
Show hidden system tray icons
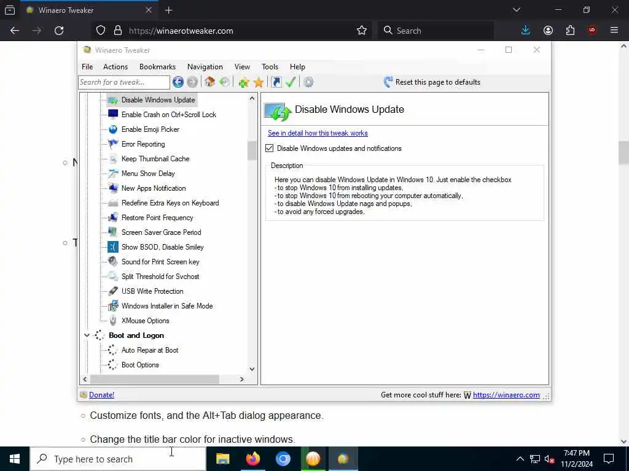coord(520,459)
